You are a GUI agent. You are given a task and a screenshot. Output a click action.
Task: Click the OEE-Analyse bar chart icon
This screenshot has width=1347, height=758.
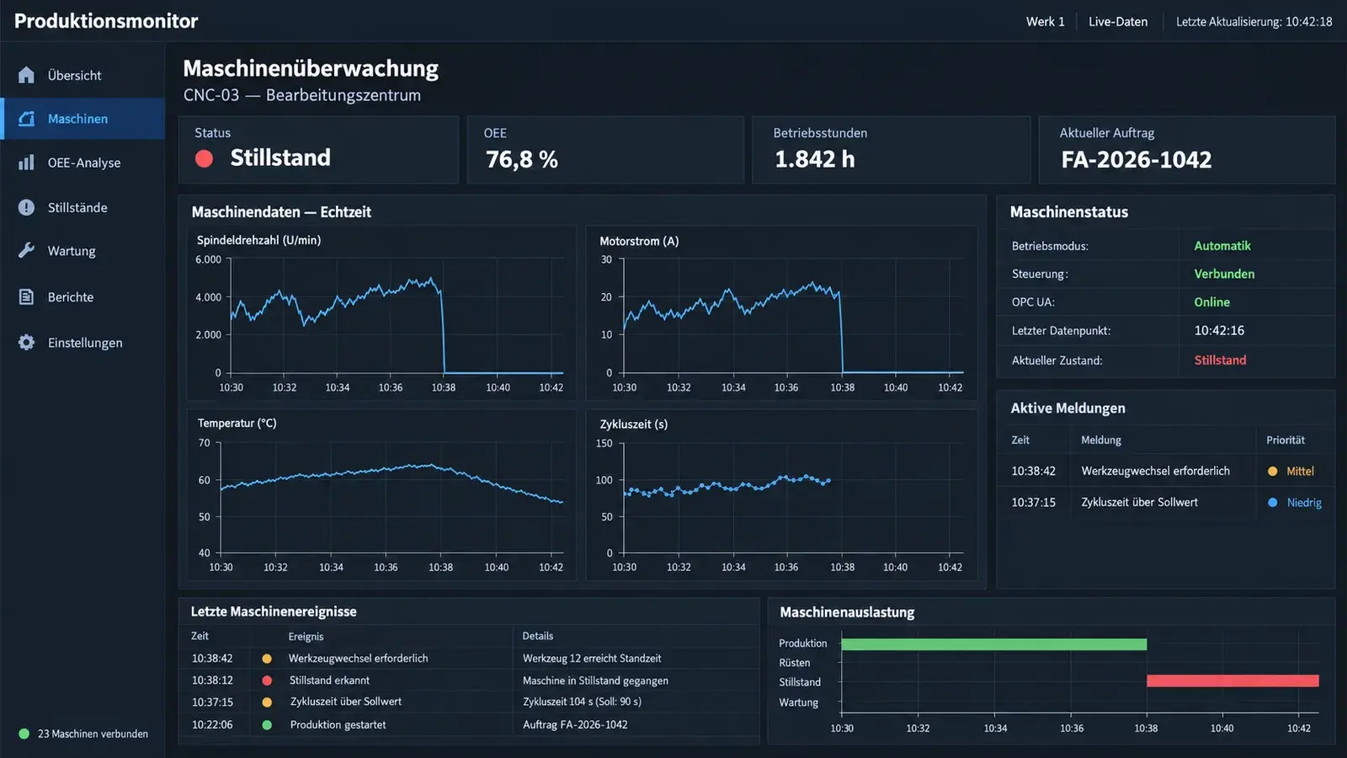(x=26, y=163)
